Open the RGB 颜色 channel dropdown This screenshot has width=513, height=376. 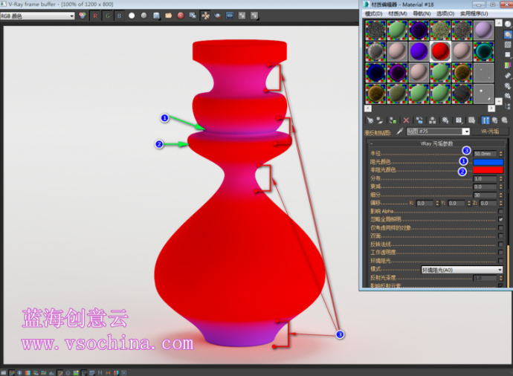pyautogui.click(x=38, y=15)
